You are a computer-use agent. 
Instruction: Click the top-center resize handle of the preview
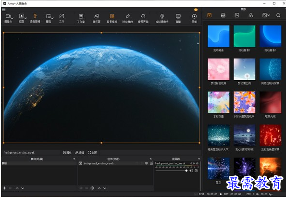[x=101, y=33]
